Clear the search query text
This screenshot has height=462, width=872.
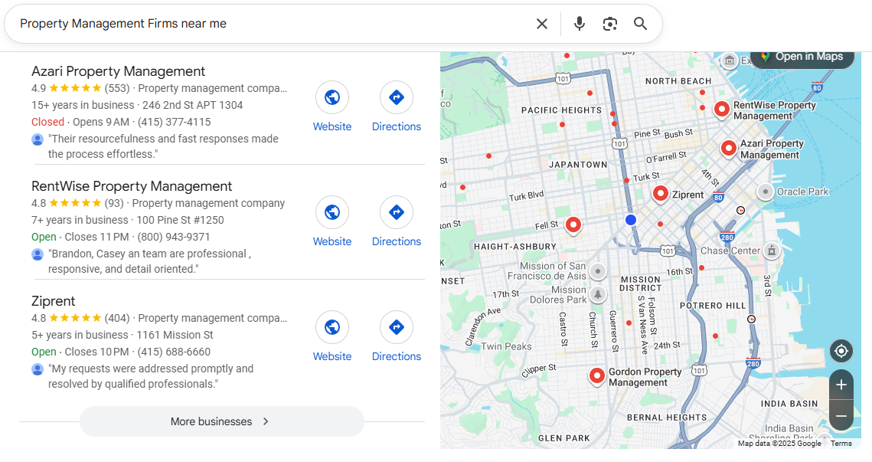(x=542, y=24)
